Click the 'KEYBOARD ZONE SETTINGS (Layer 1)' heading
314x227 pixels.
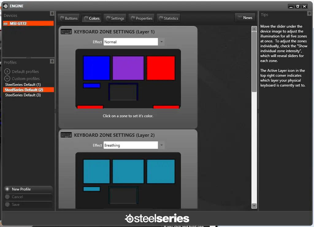coord(114,32)
